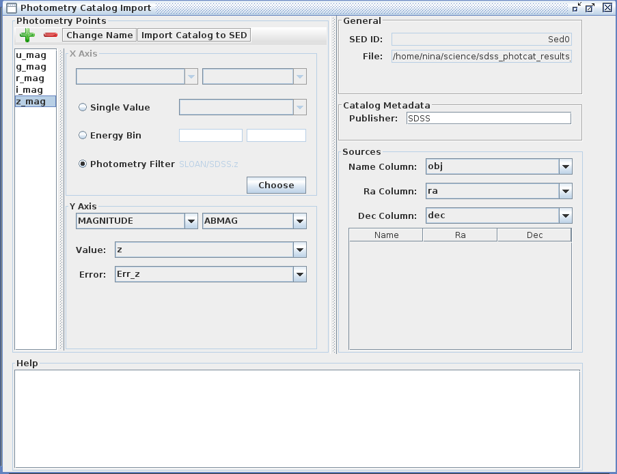Open the Ra Column dropdown
This screenshot has height=474, width=617.
point(499,191)
